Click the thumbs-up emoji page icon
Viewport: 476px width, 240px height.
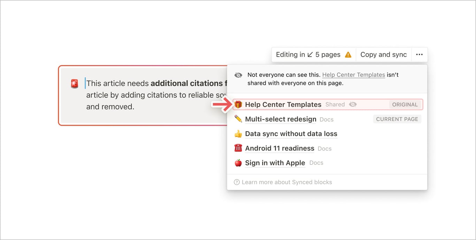(238, 134)
